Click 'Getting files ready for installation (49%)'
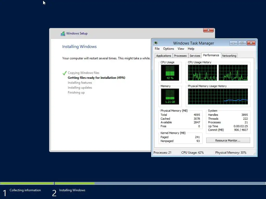This screenshot has width=266, height=199. point(96,78)
